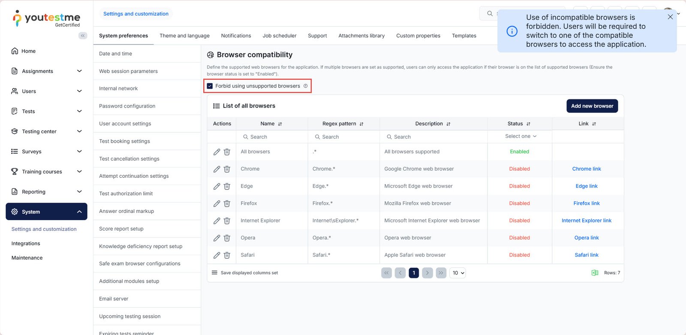The height and width of the screenshot is (335, 686).
Task: Click the Name column search field
Action: pos(274,137)
